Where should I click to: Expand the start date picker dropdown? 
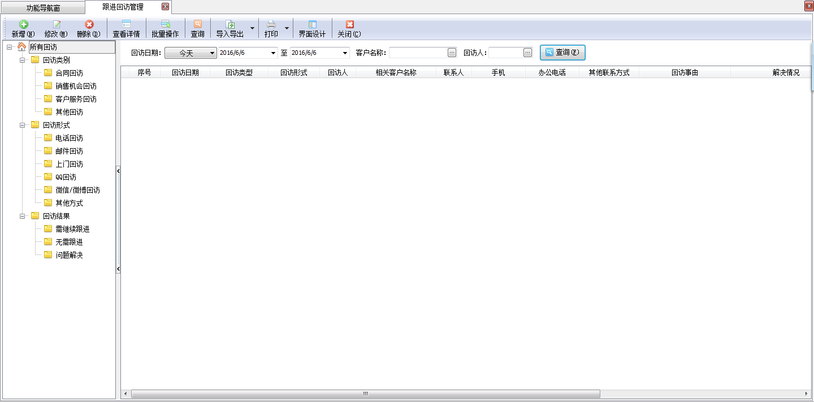coord(273,53)
